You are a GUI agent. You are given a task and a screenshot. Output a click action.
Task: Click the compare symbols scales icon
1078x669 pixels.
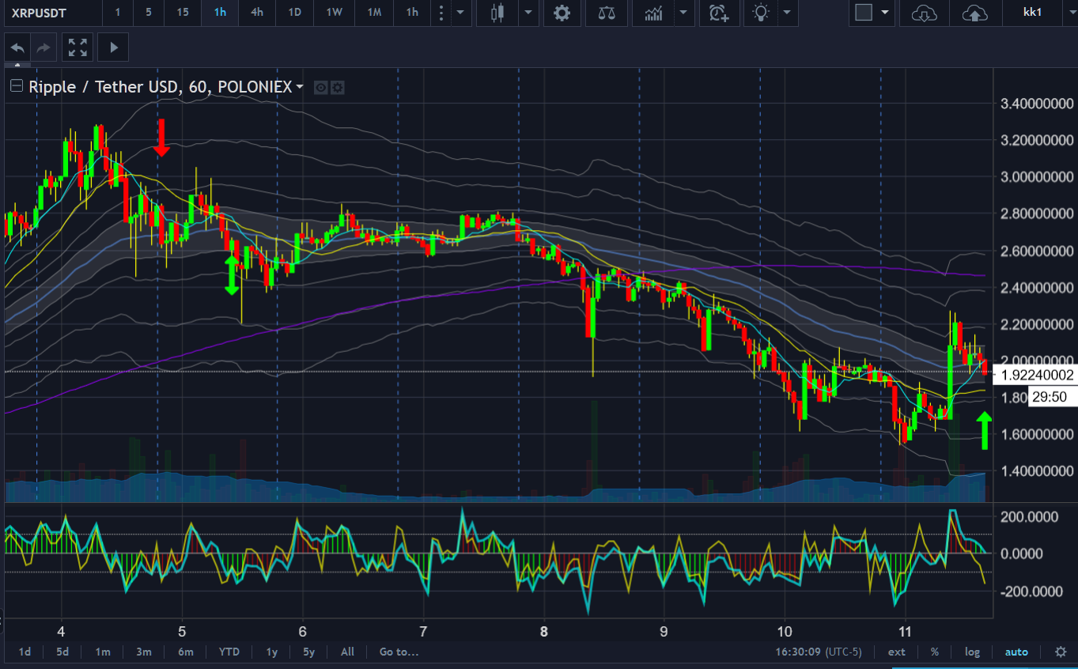pyautogui.click(x=606, y=13)
